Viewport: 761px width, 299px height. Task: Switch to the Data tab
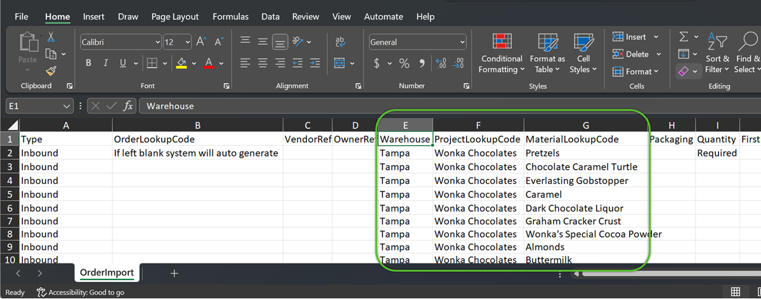click(x=270, y=16)
